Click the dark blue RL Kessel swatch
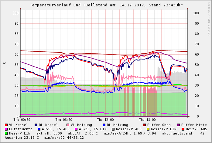 (36, 125)
